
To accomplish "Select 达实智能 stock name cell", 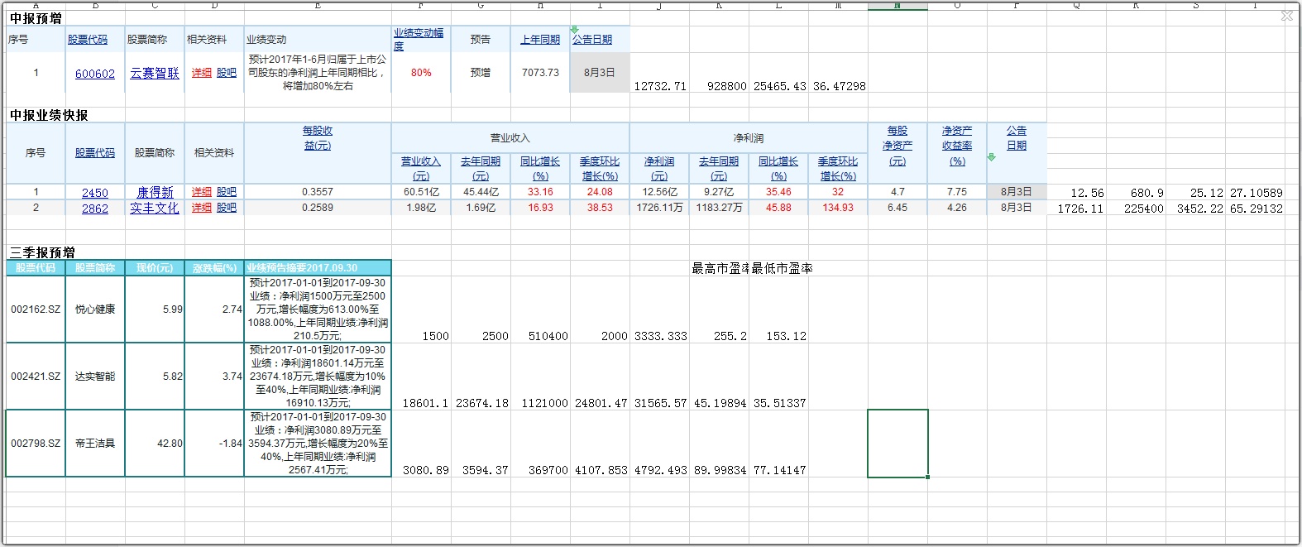I will pos(95,377).
